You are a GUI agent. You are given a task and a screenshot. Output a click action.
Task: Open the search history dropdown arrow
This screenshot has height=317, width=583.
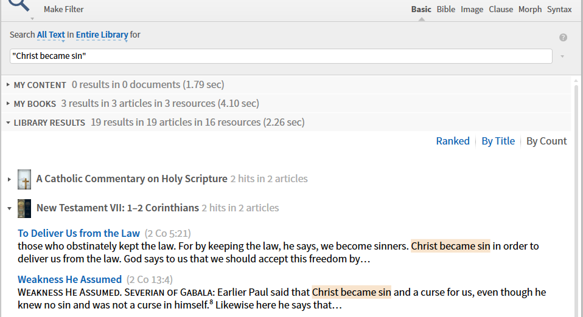coord(562,56)
